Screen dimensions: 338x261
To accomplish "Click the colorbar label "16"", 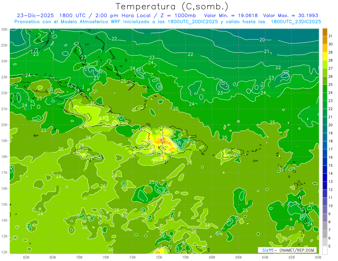I will (x=331, y=157).
